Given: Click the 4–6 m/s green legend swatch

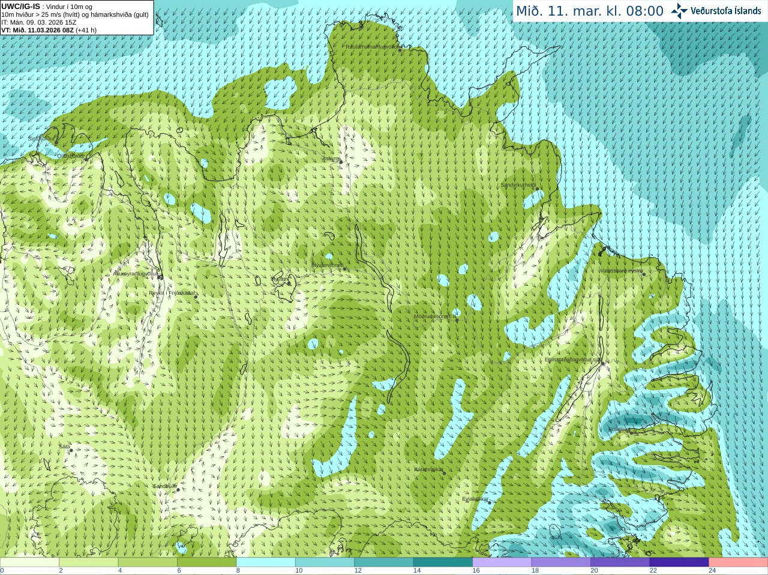Looking at the screenshot, I should point(148,562).
